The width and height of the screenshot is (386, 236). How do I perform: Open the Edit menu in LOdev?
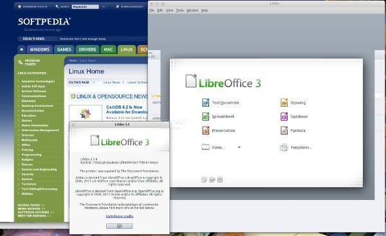(x=160, y=10)
